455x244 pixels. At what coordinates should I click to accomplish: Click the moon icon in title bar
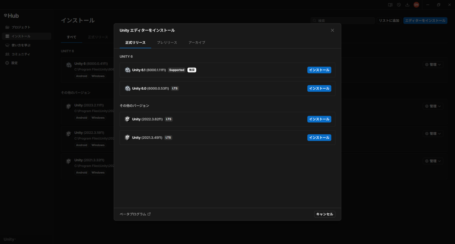pos(399,5)
